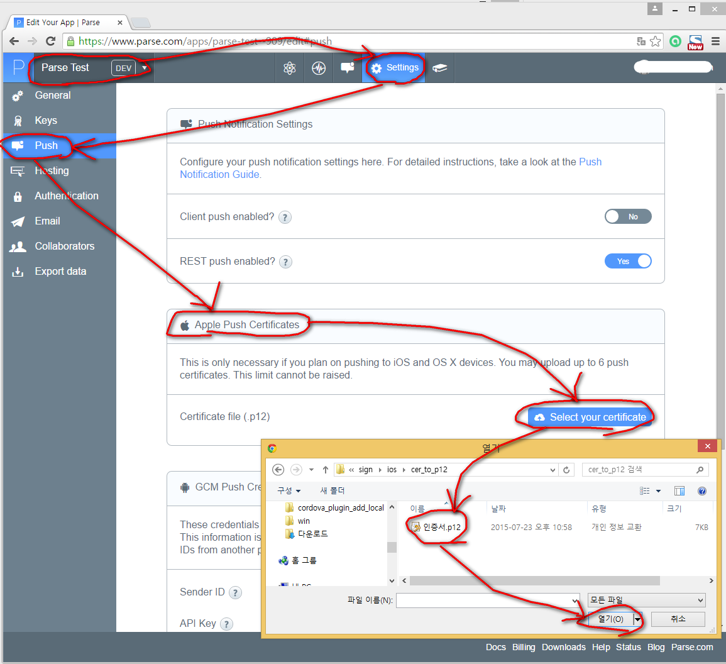Click the file list horizontal scrollbar
Screen dimensions: 726x664
pyautogui.click(x=534, y=581)
